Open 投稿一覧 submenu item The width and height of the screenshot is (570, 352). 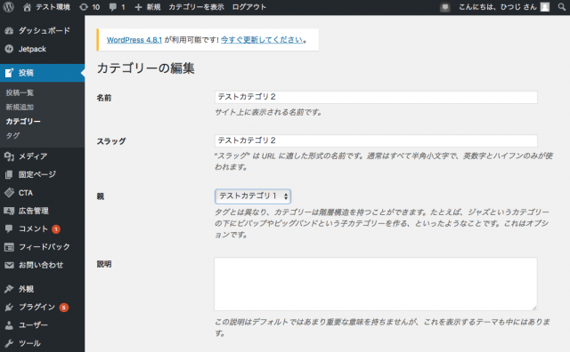(20, 93)
